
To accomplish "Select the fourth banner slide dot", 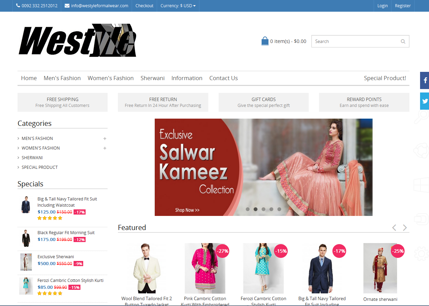I will pyautogui.click(x=271, y=209).
